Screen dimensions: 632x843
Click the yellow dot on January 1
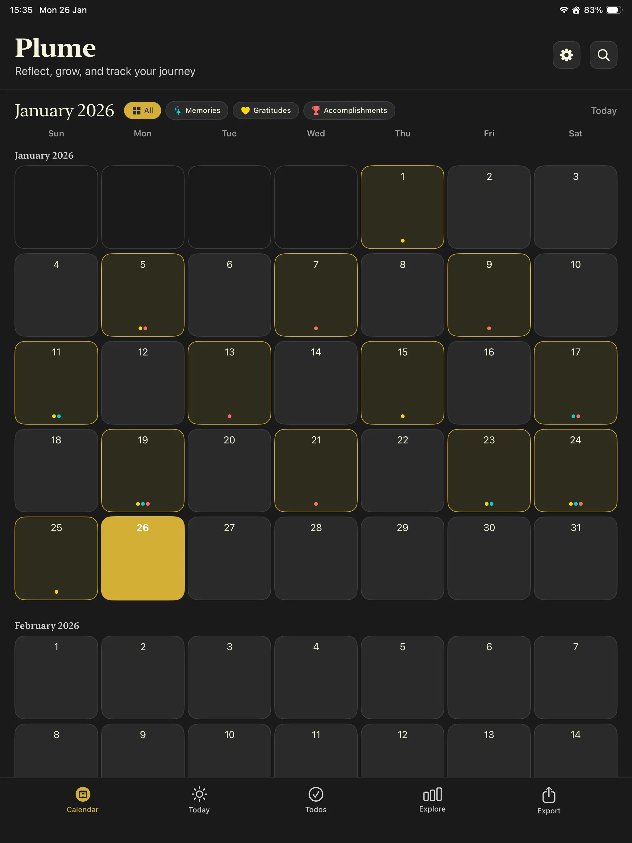point(402,240)
